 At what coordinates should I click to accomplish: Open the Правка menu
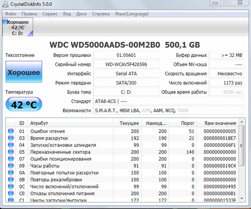pos(29,14)
